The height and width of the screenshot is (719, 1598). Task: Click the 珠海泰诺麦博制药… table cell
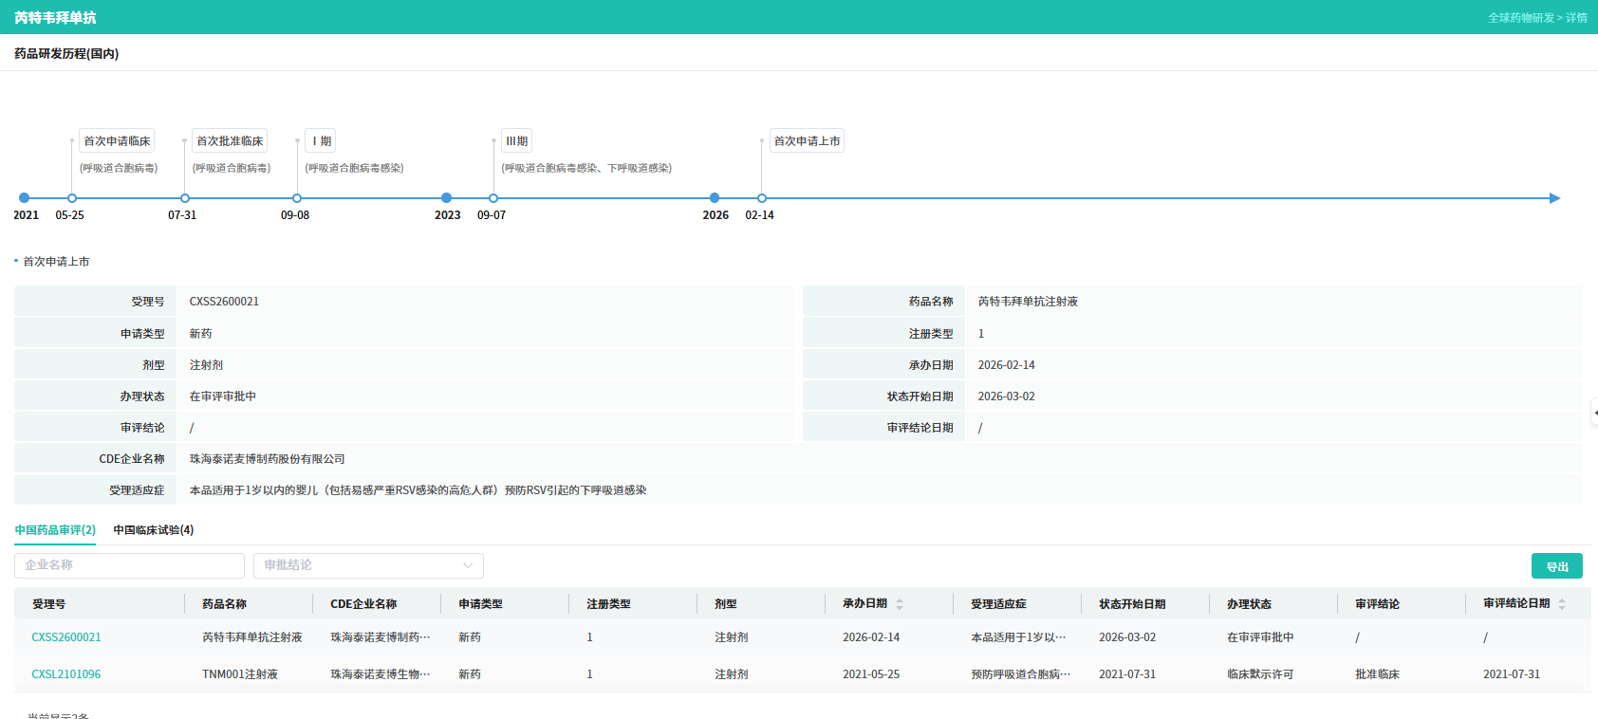coord(380,637)
